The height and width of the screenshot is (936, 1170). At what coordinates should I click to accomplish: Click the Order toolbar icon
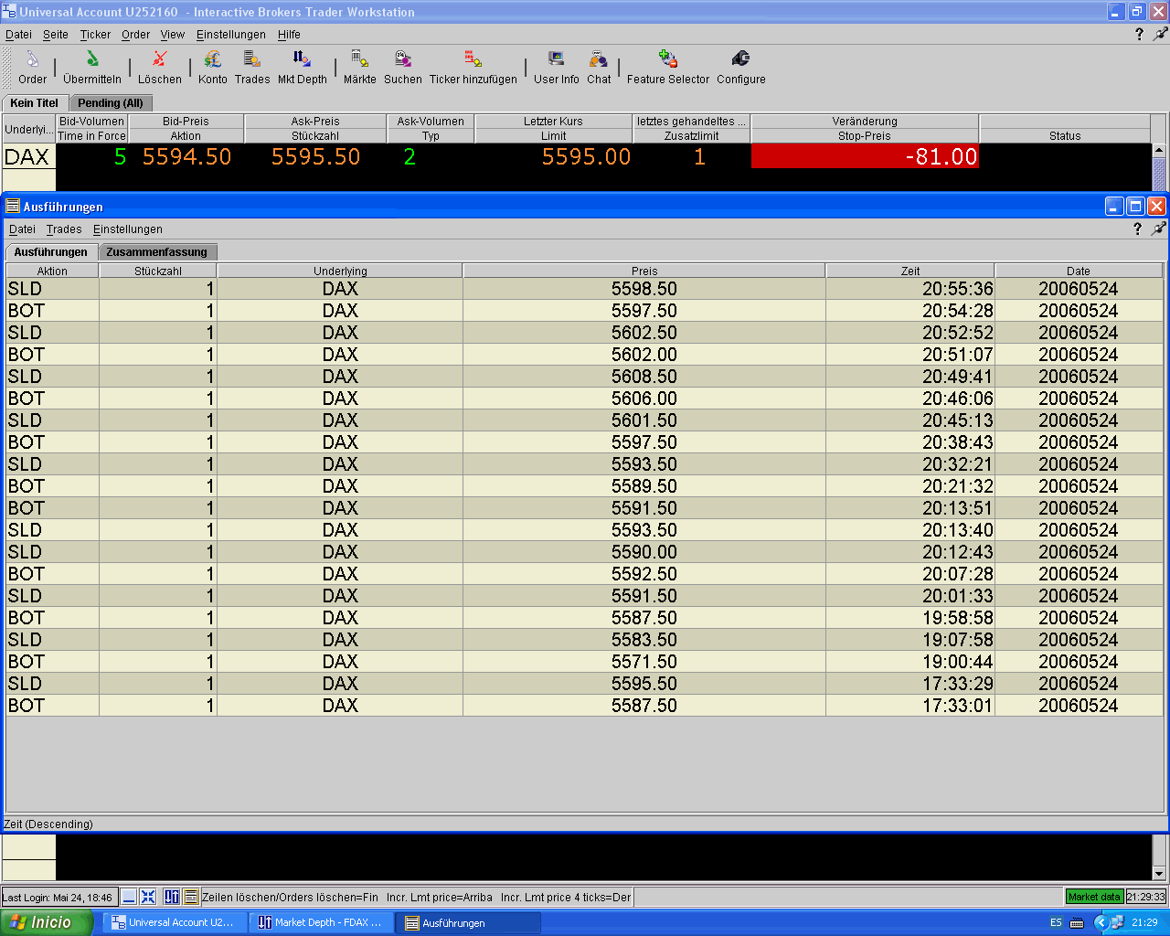tap(32, 60)
